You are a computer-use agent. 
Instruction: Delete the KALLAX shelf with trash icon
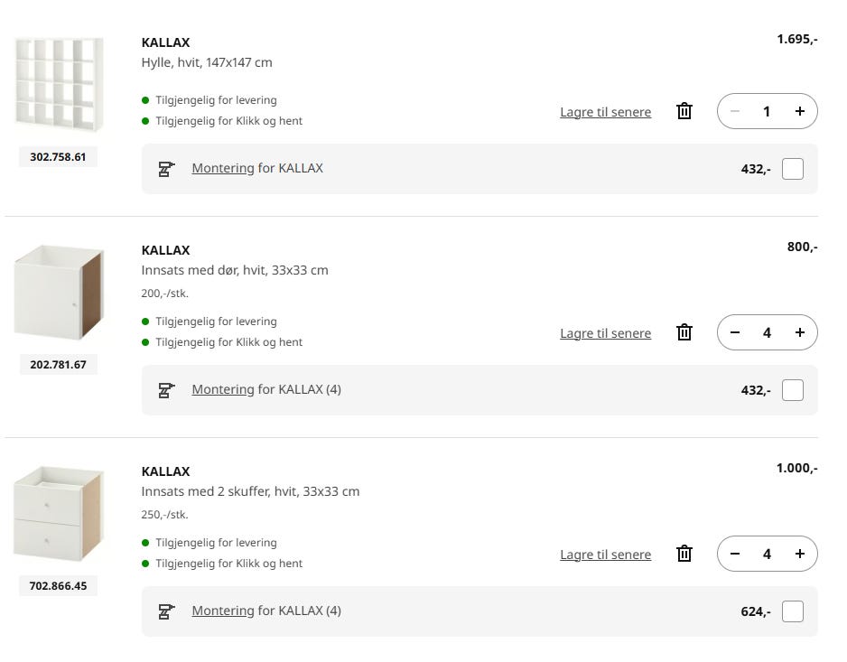tap(684, 112)
